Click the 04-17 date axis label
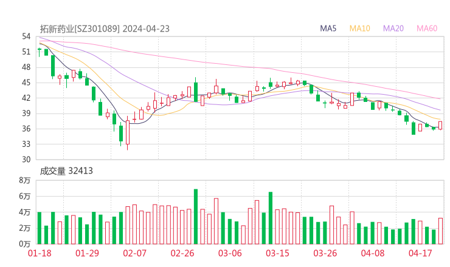This screenshot has width=450, height=267. coord(420,253)
